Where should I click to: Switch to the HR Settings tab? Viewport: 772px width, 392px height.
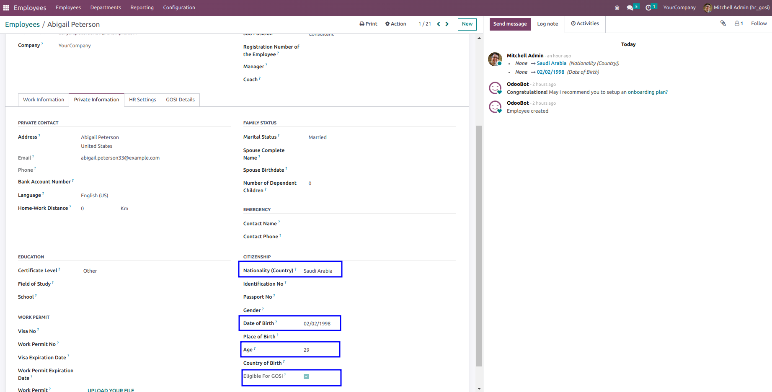pyautogui.click(x=142, y=100)
